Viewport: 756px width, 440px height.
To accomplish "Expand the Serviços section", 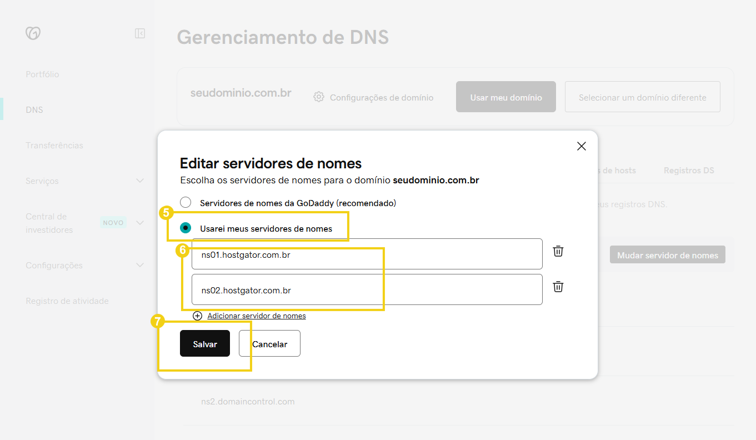I will 139,181.
